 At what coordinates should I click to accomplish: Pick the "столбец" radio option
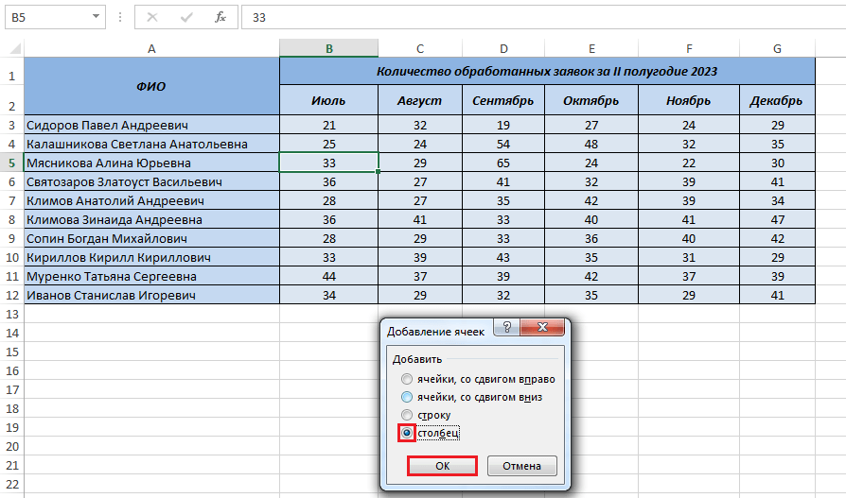[x=407, y=433]
